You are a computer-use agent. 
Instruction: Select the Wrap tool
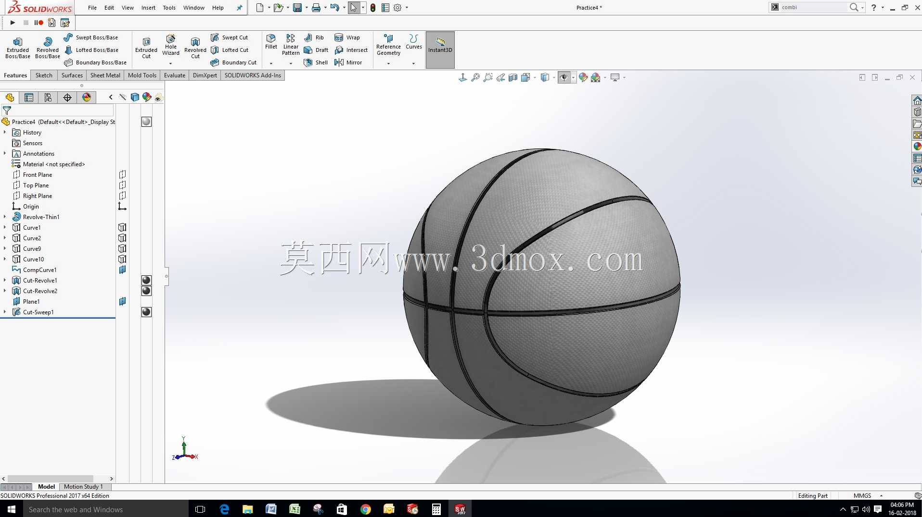(347, 37)
